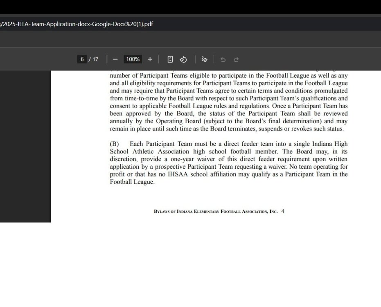The width and height of the screenshot is (381, 307).
Task: Rotate the document counterclockwise
Action: [x=183, y=59]
